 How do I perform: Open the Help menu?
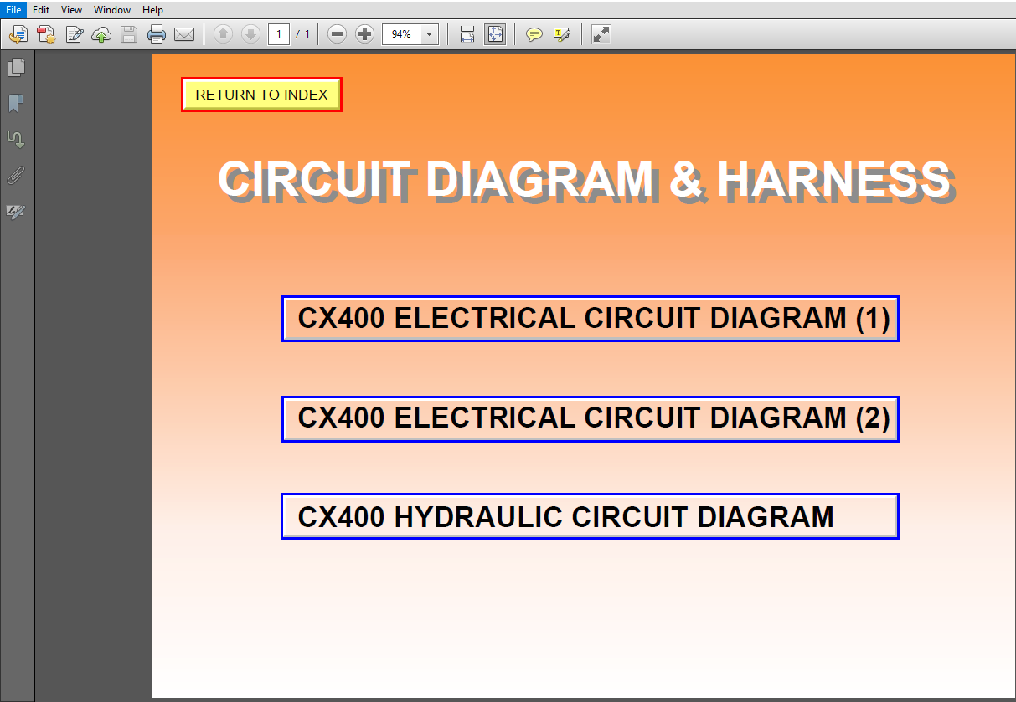[152, 10]
